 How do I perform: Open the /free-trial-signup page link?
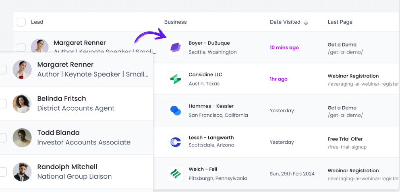(347, 147)
